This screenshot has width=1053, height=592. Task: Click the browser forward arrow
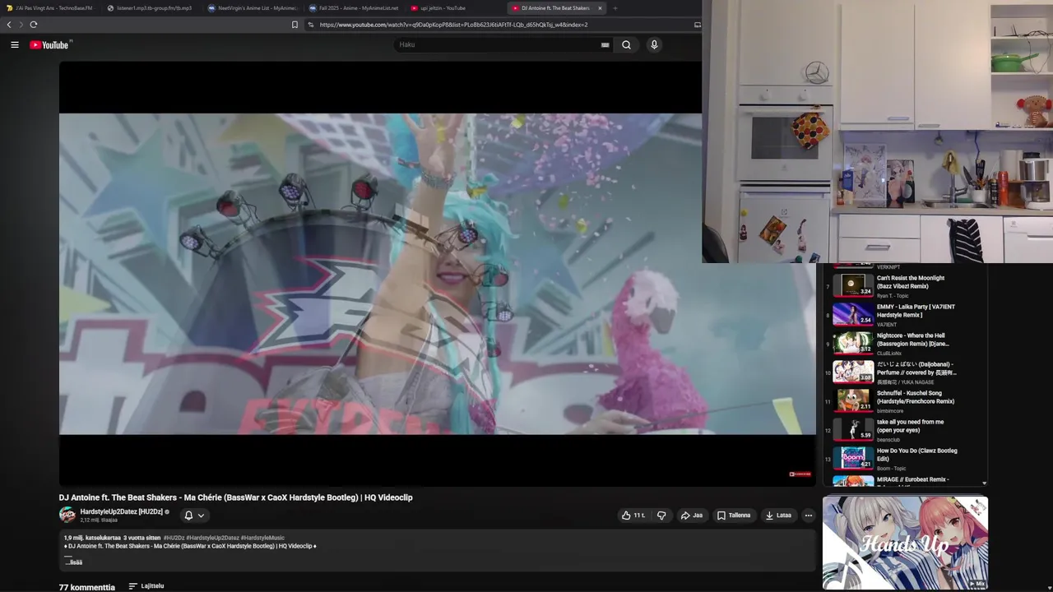21,25
